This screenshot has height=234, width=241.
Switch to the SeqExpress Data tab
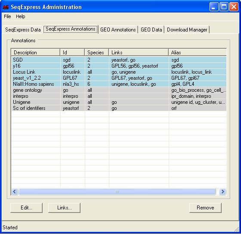pyautogui.click(x=23, y=30)
